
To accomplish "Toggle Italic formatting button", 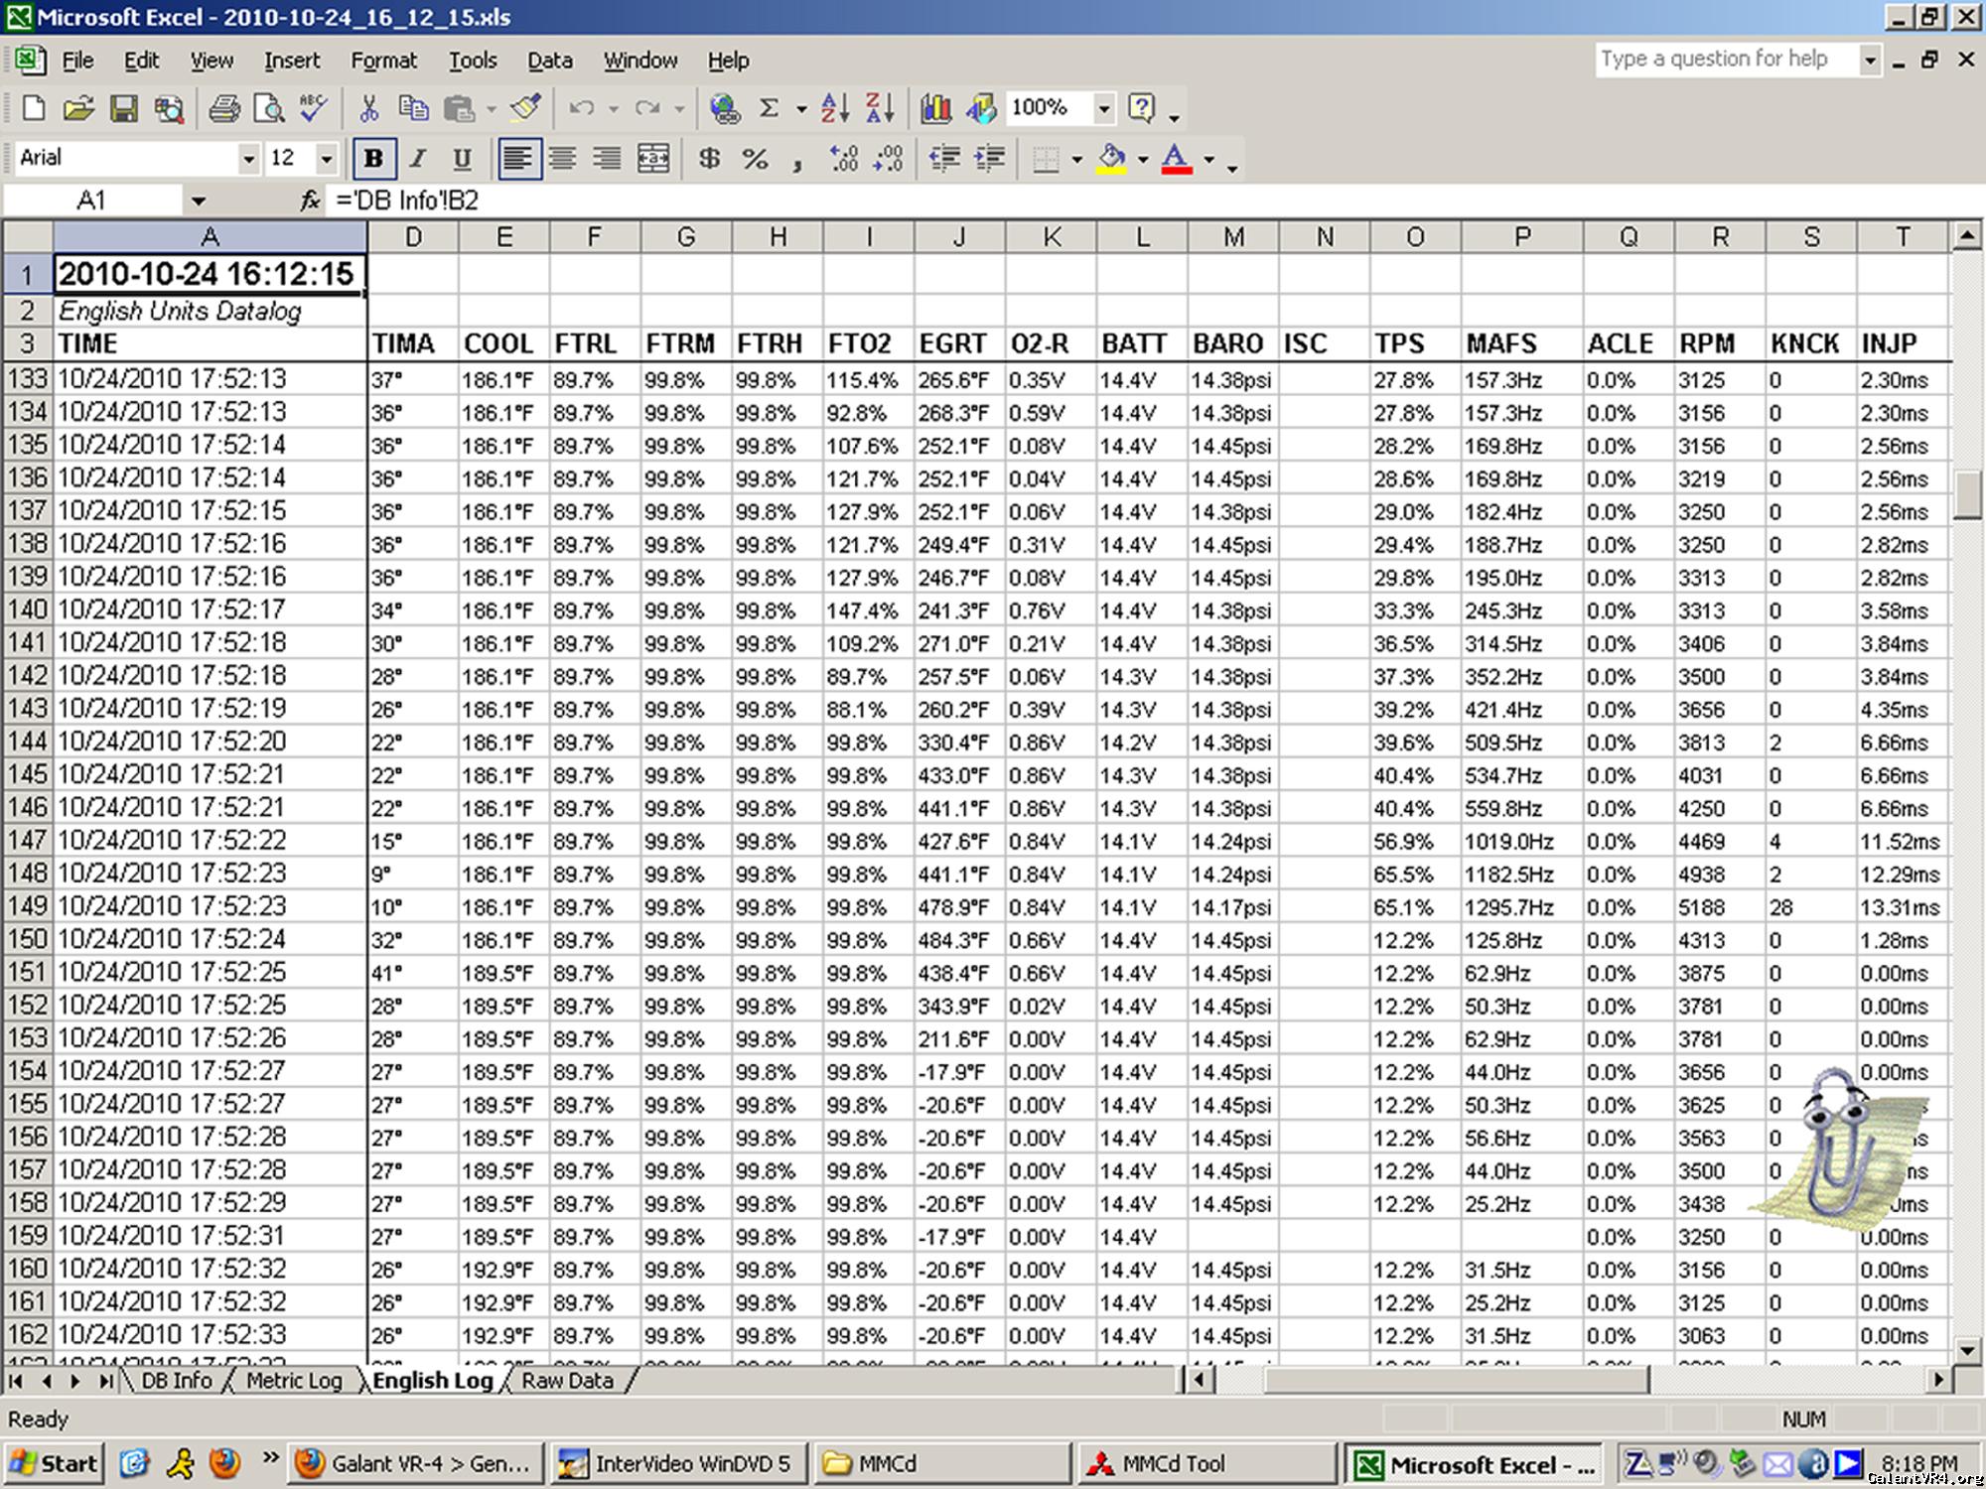I will coord(418,159).
